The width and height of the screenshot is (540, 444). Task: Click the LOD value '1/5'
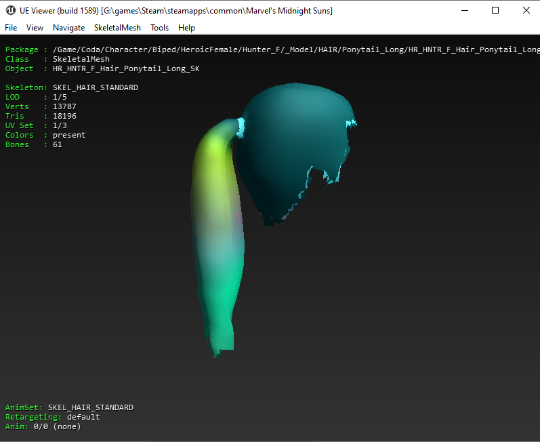coord(60,97)
